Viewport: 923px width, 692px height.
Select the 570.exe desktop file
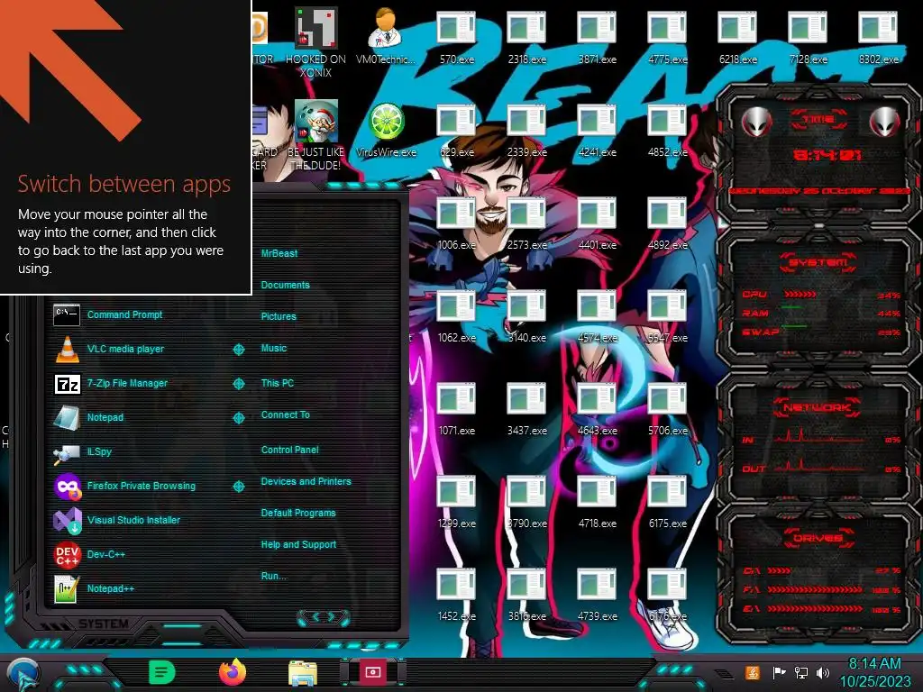456,36
